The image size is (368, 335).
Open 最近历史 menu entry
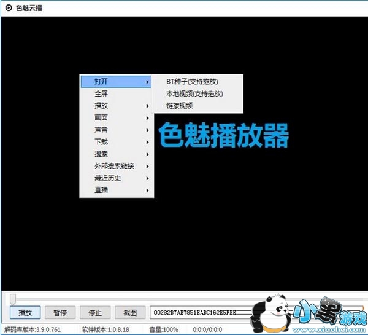(x=117, y=178)
